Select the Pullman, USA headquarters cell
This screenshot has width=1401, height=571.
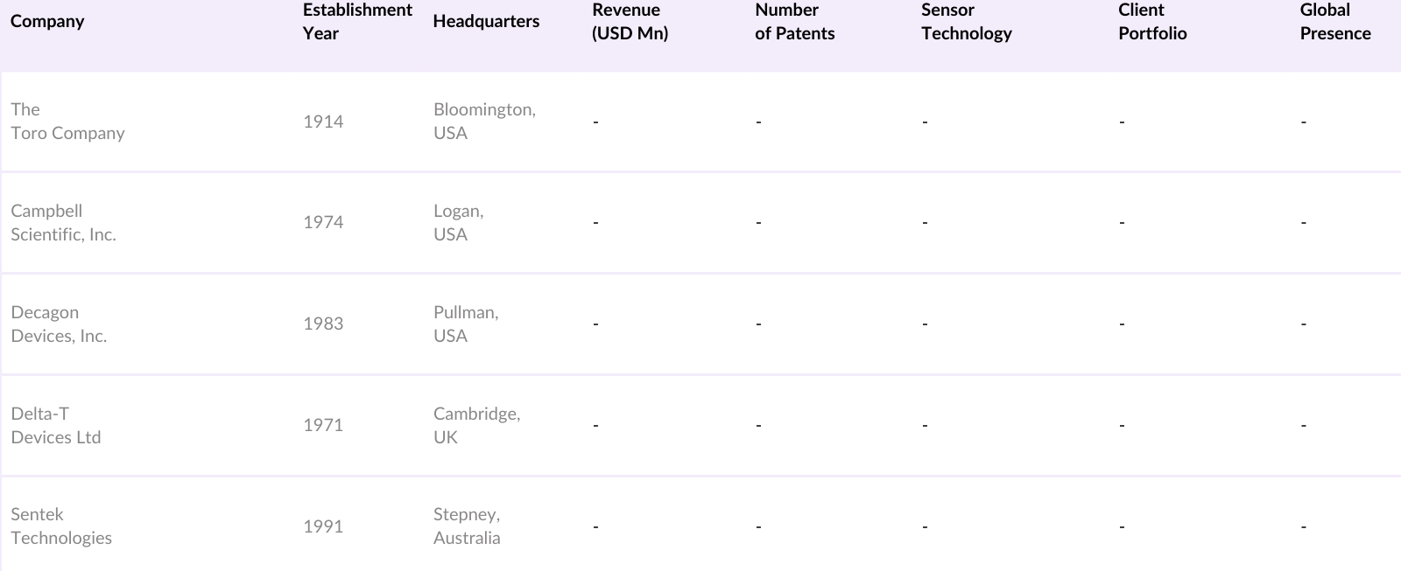click(x=466, y=324)
